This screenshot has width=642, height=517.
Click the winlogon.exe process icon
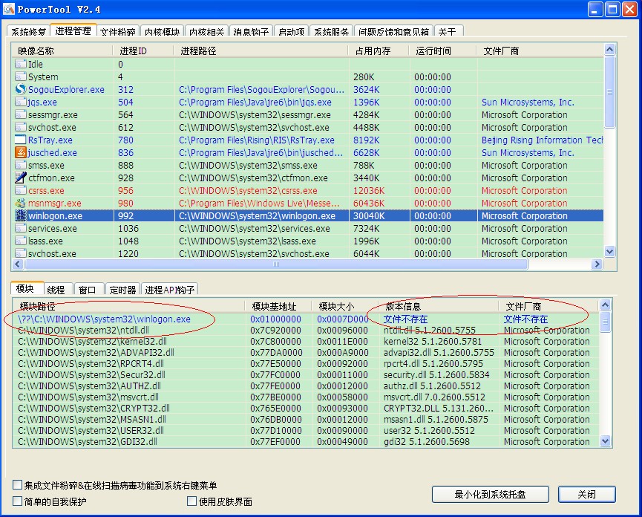coord(21,215)
